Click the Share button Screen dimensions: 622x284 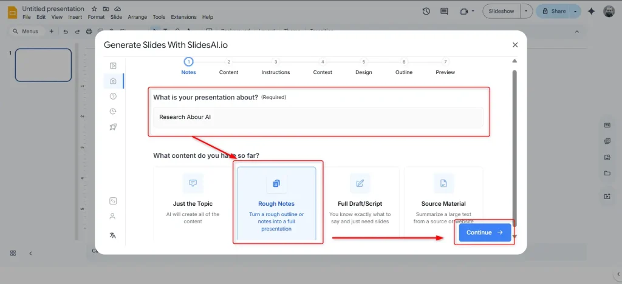(553, 11)
